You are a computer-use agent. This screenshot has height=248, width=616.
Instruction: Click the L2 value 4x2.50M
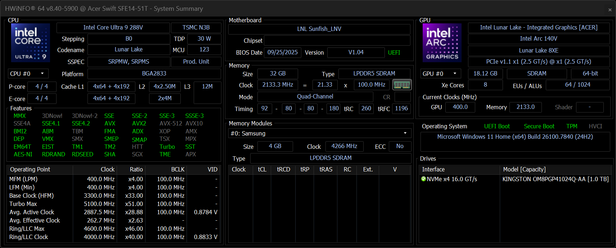(x=165, y=87)
